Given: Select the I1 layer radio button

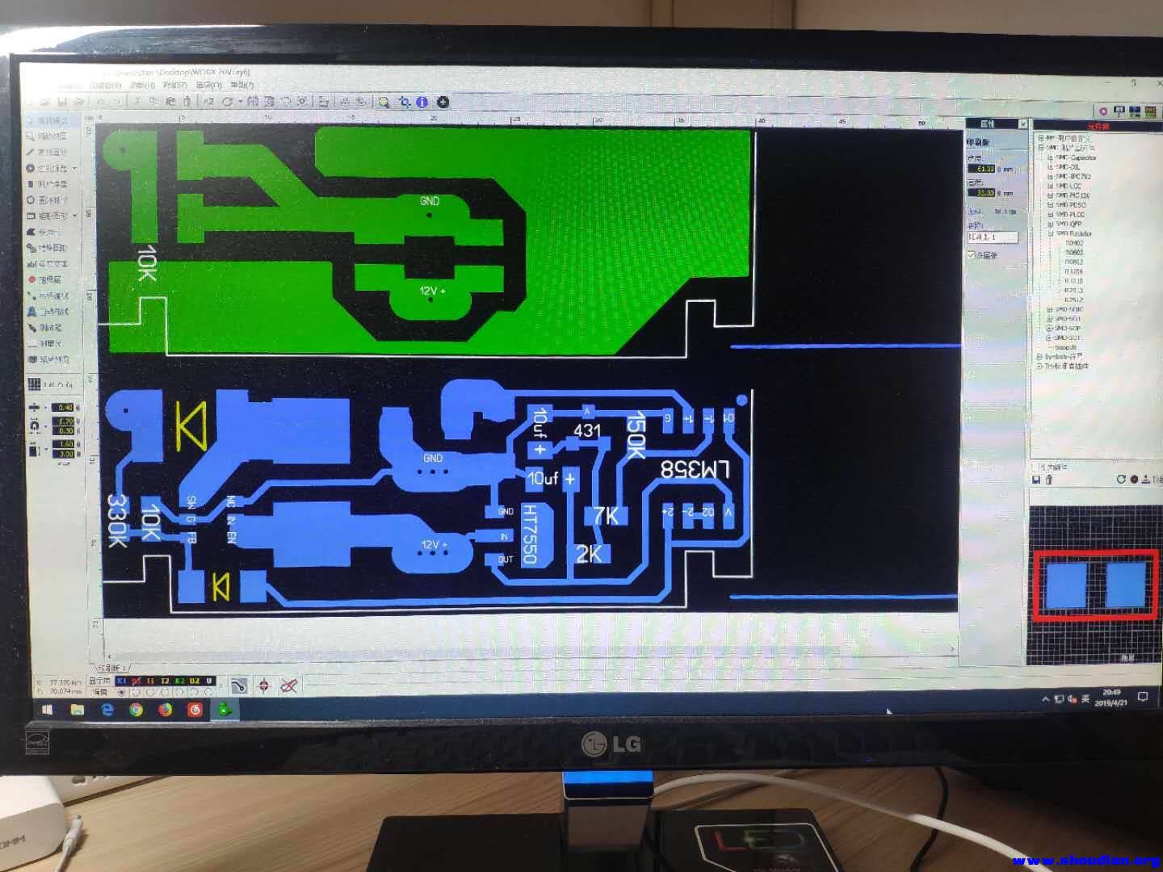Looking at the screenshot, I should 150,692.
